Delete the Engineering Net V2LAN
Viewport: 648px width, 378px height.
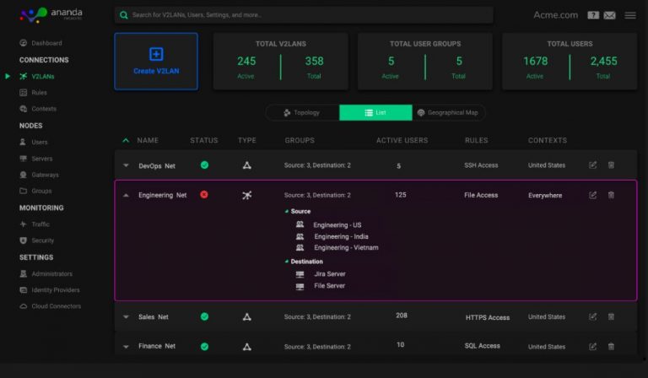[x=611, y=195]
